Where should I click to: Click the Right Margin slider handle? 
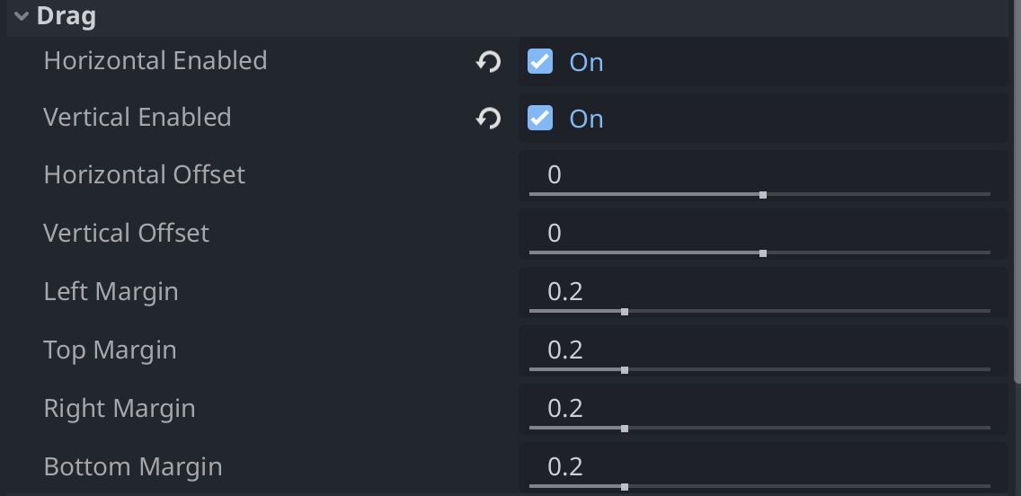click(x=625, y=429)
